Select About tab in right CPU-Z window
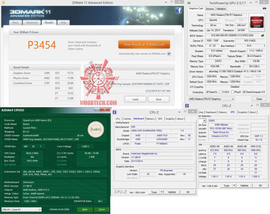The height and width of the screenshot is (214, 270). coord(253,112)
